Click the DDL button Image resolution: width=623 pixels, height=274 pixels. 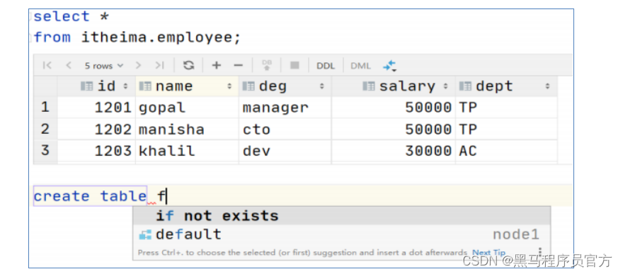pyautogui.click(x=326, y=66)
